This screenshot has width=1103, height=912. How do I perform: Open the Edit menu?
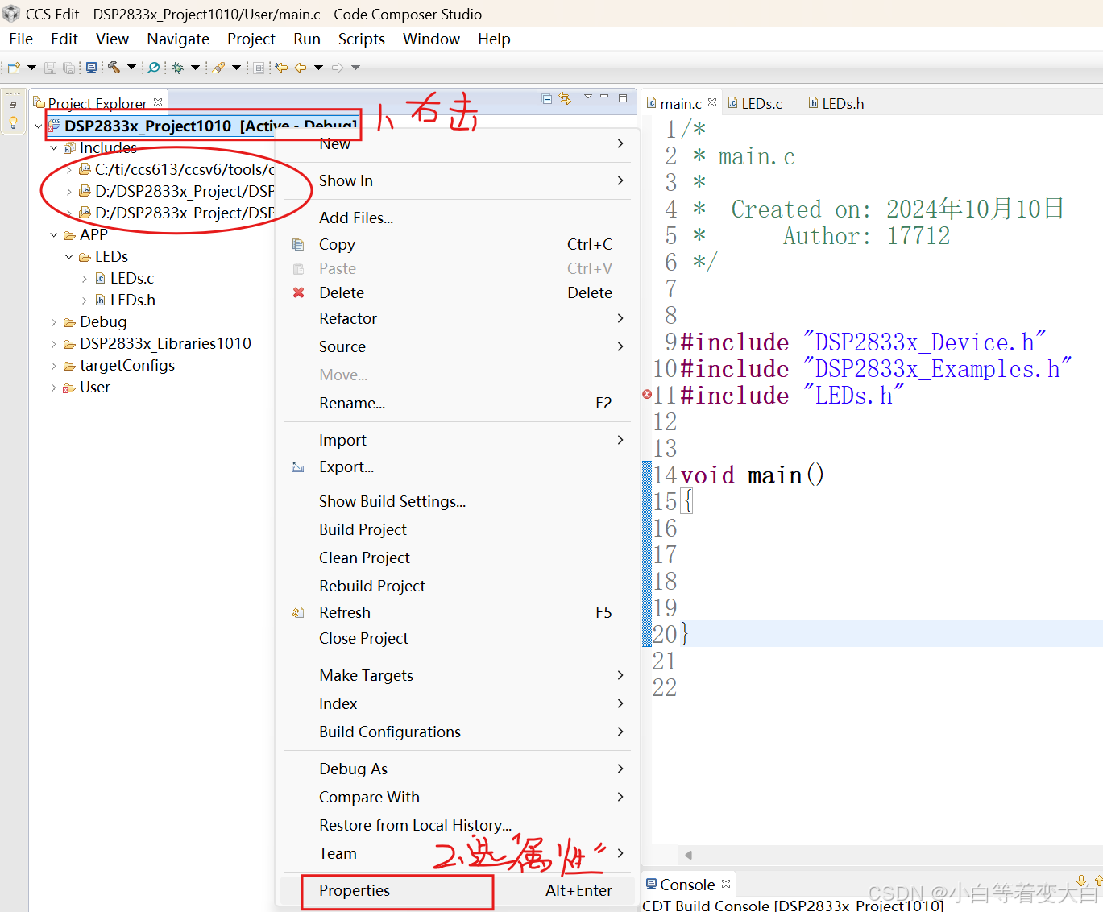coord(64,39)
